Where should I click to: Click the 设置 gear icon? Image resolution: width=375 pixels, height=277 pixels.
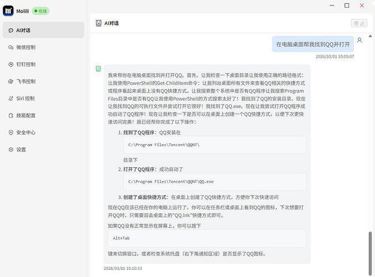click(x=11, y=150)
